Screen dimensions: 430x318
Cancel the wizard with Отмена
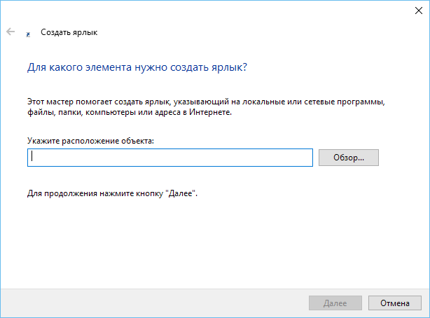pyautogui.click(x=394, y=303)
